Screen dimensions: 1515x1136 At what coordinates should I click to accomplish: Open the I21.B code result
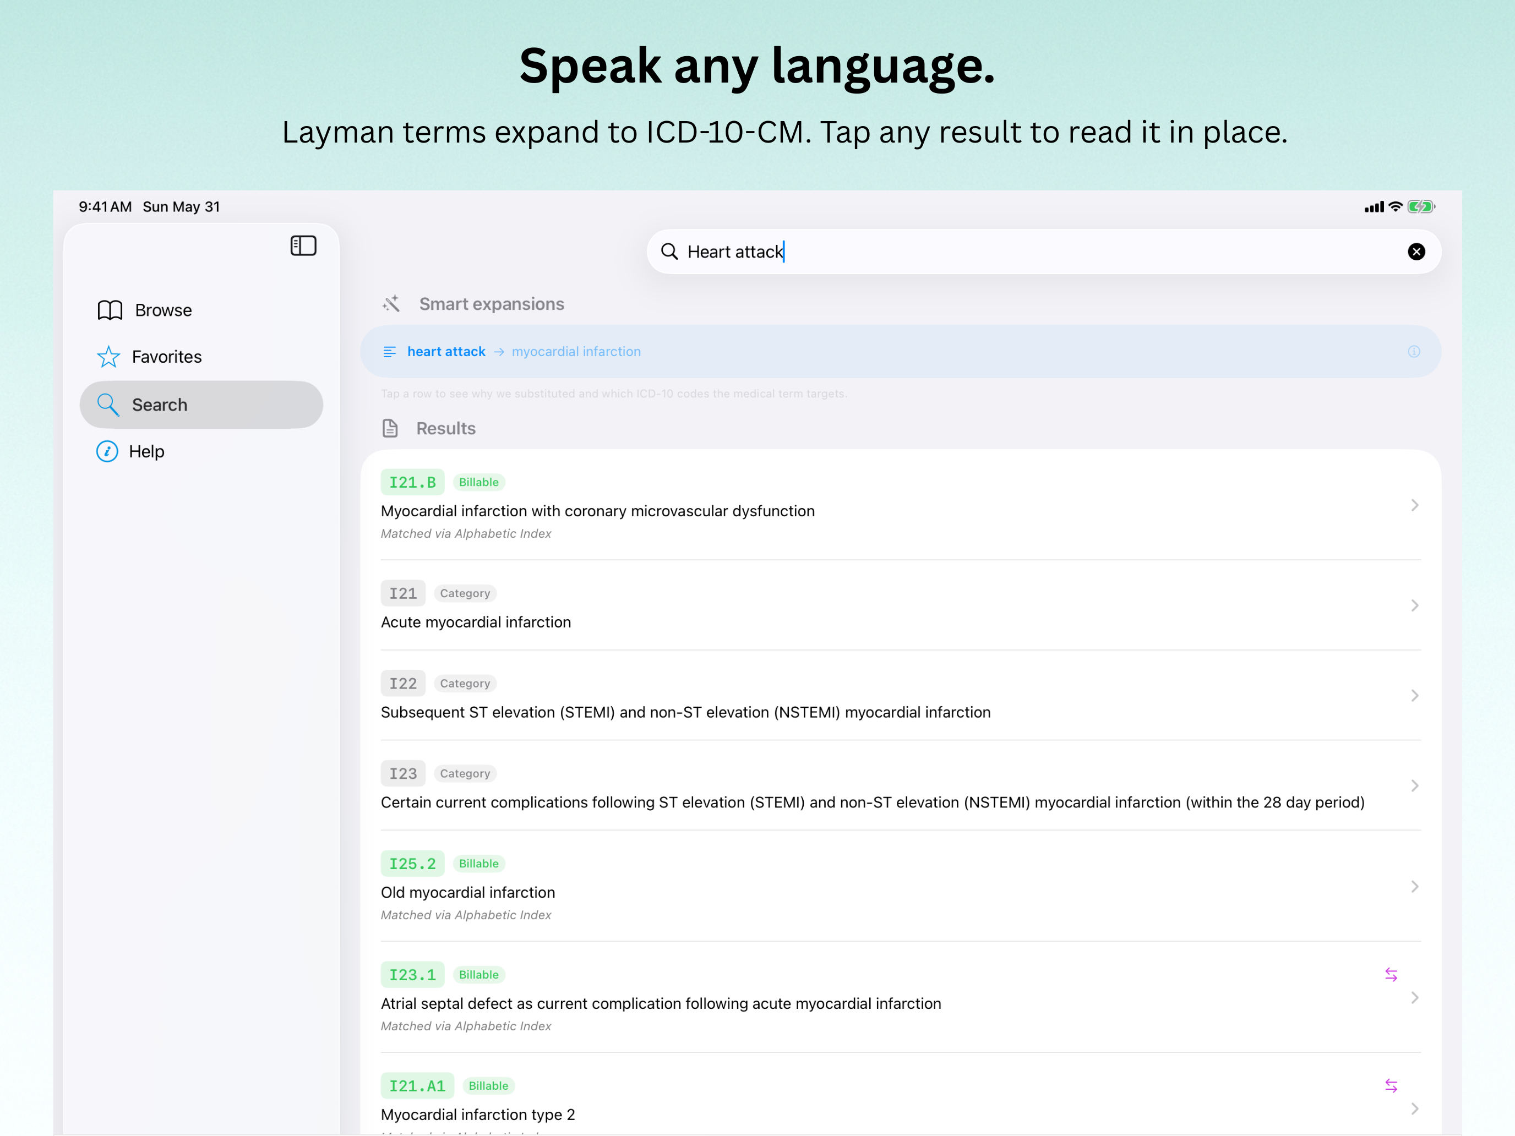(901, 505)
